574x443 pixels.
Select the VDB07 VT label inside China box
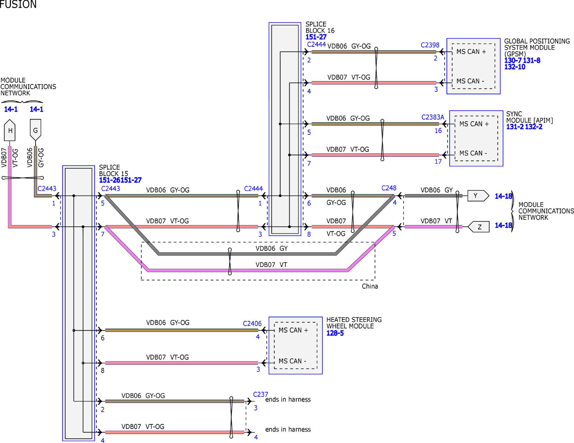click(271, 265)
